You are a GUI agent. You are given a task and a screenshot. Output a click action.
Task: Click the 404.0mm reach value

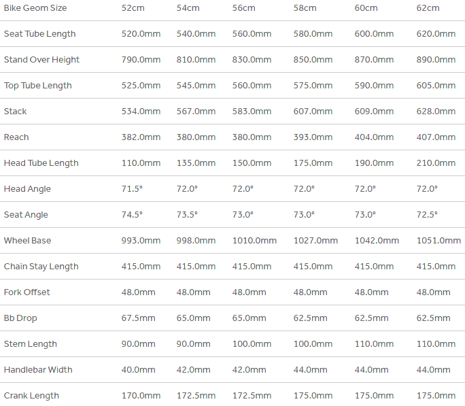374,137
